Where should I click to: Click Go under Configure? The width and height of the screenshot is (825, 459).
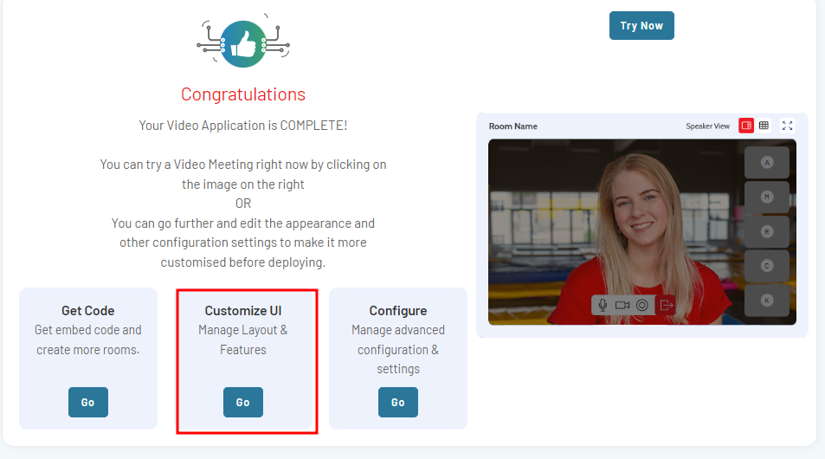[398, 402]
